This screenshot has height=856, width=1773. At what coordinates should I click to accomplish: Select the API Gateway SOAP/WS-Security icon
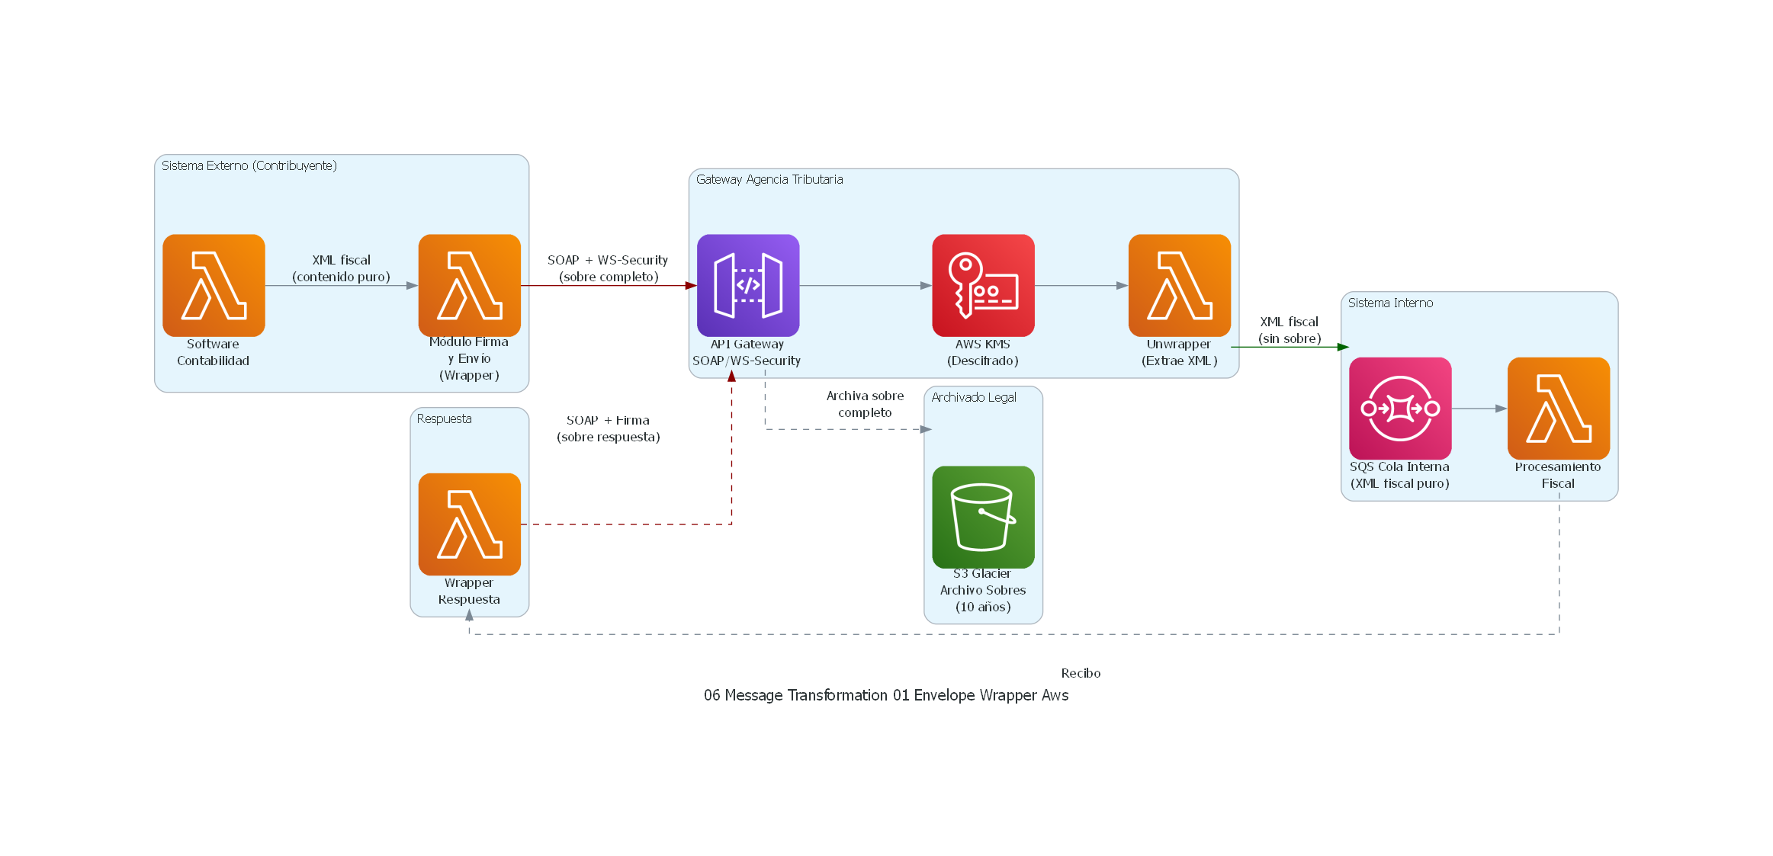[x=747, y=286]
